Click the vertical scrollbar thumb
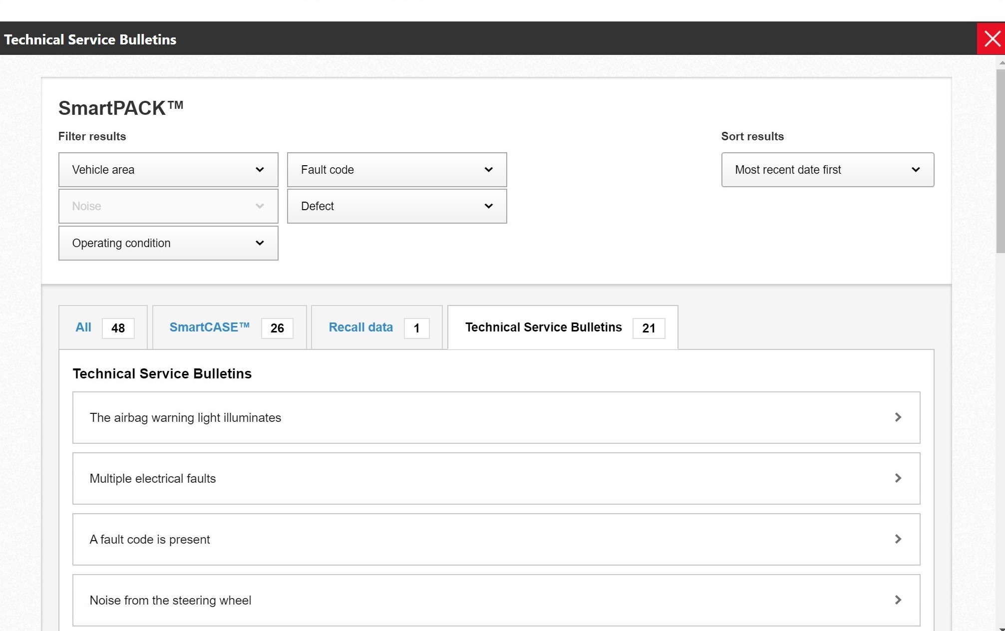1005x631 pixels. click(1001, 161)
